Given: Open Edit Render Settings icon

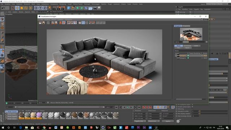Looking at the screenshot, I should tap(64, 8).
